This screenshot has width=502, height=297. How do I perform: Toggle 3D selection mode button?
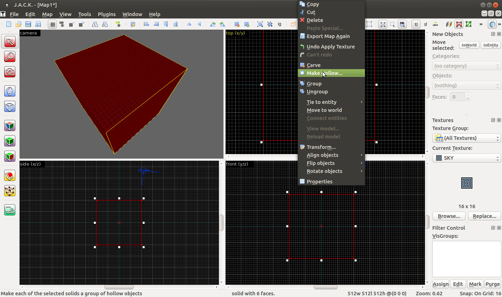pos(402,24)
